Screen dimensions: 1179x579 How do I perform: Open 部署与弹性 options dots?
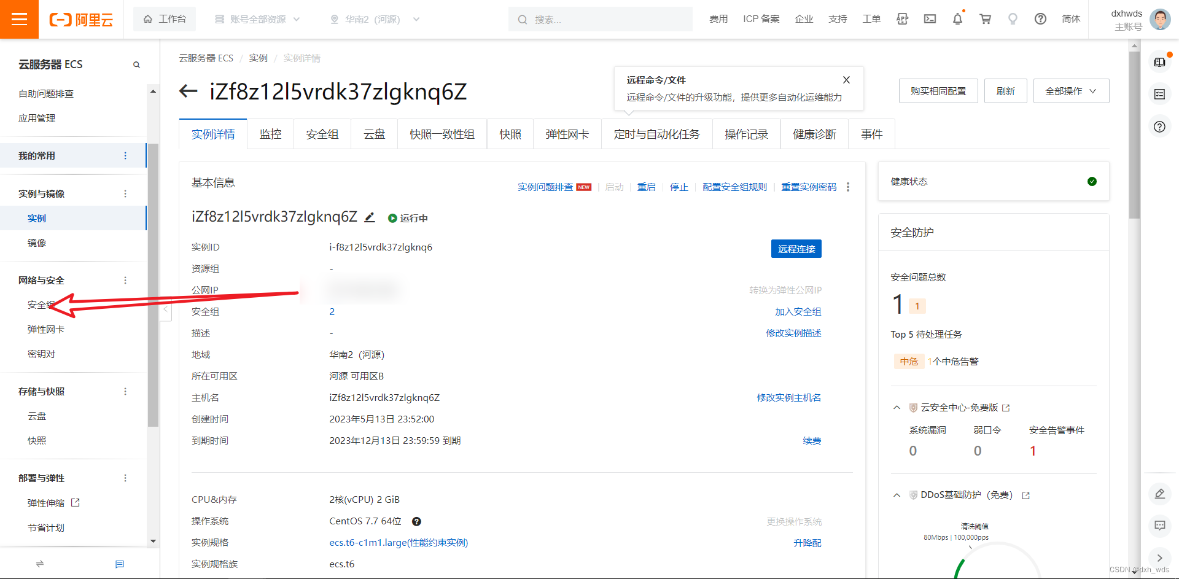coord(125,478)
